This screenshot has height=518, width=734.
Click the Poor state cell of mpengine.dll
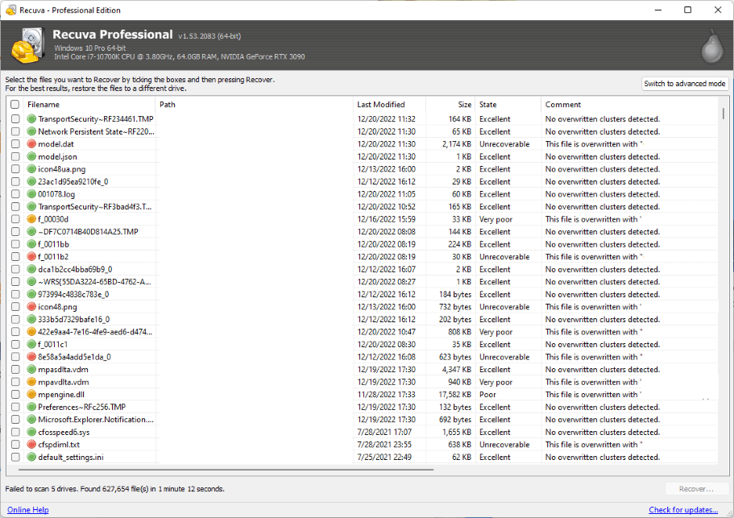487,395
